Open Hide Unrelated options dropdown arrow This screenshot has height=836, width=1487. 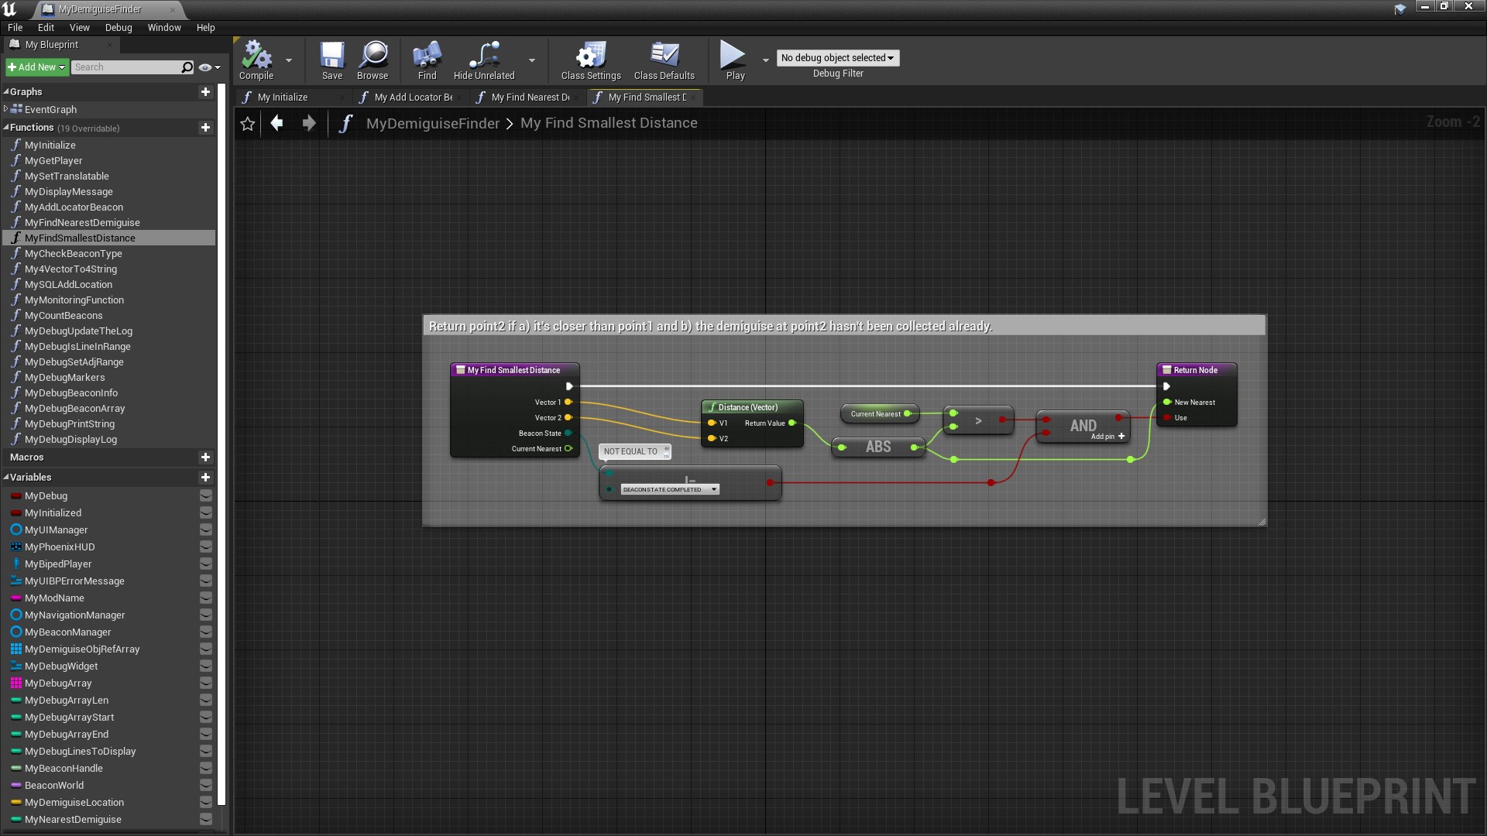click(532, 60)
